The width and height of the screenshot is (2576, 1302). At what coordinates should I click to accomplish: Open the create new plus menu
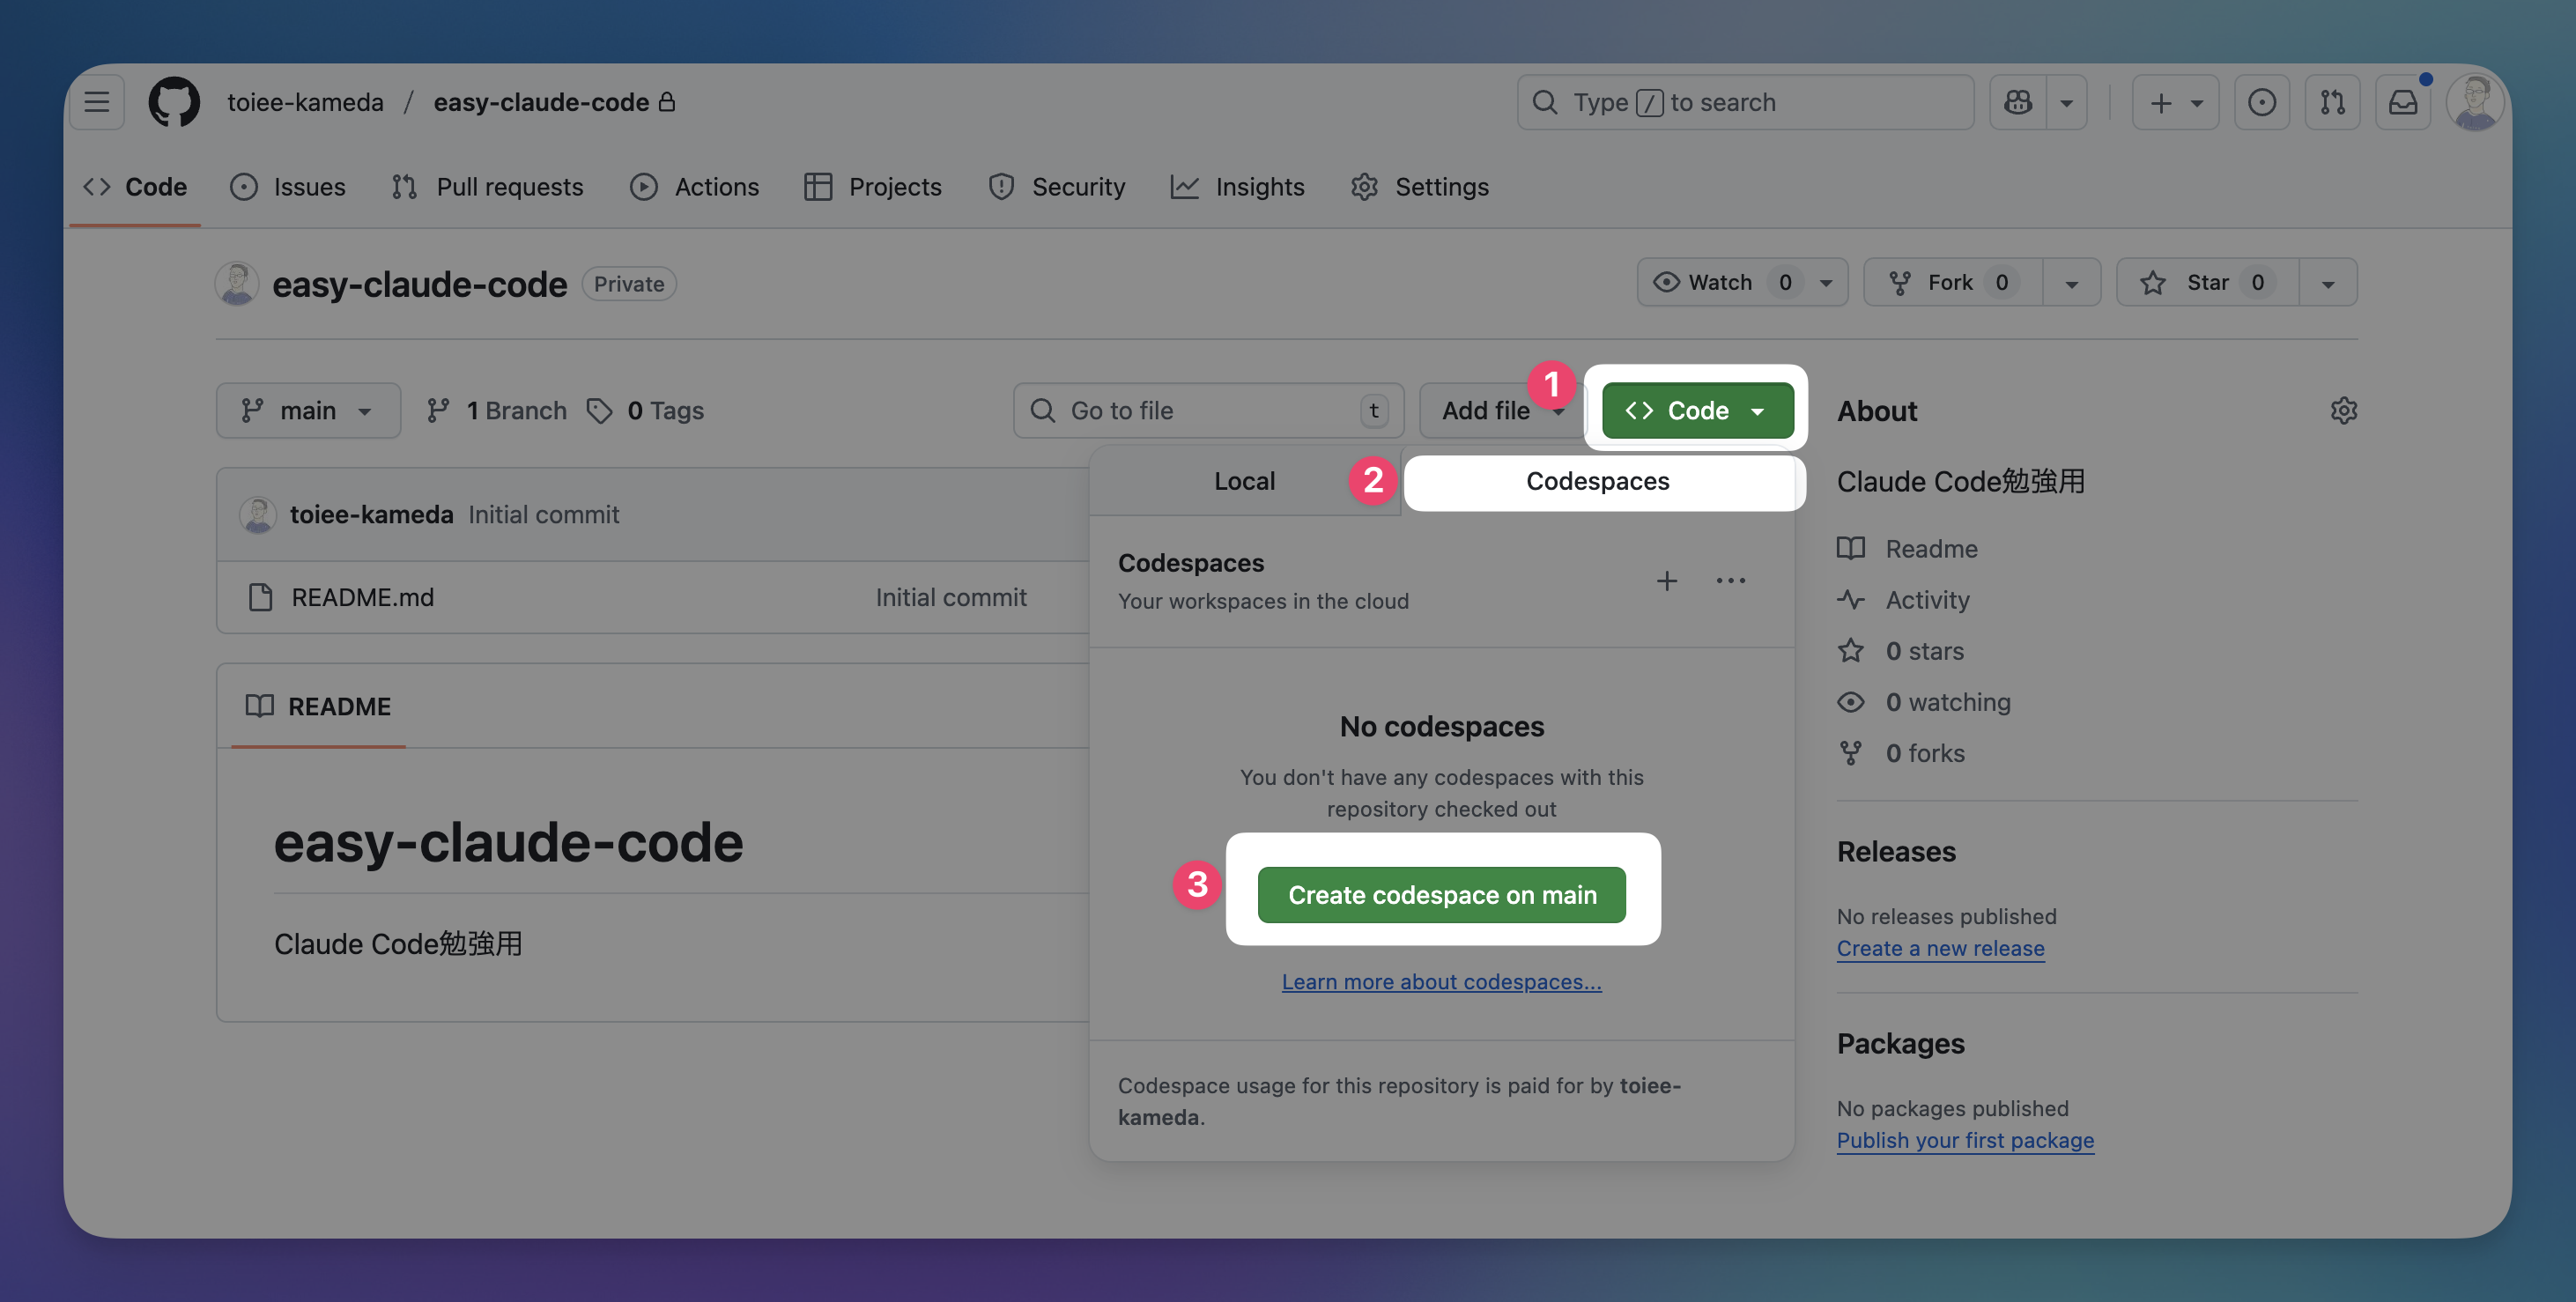tap(2175, 102)
